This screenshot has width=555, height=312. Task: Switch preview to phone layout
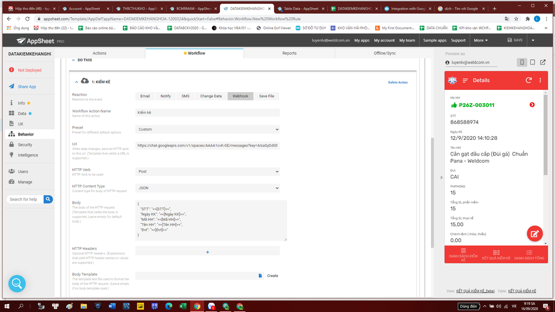tap(522, 62)
